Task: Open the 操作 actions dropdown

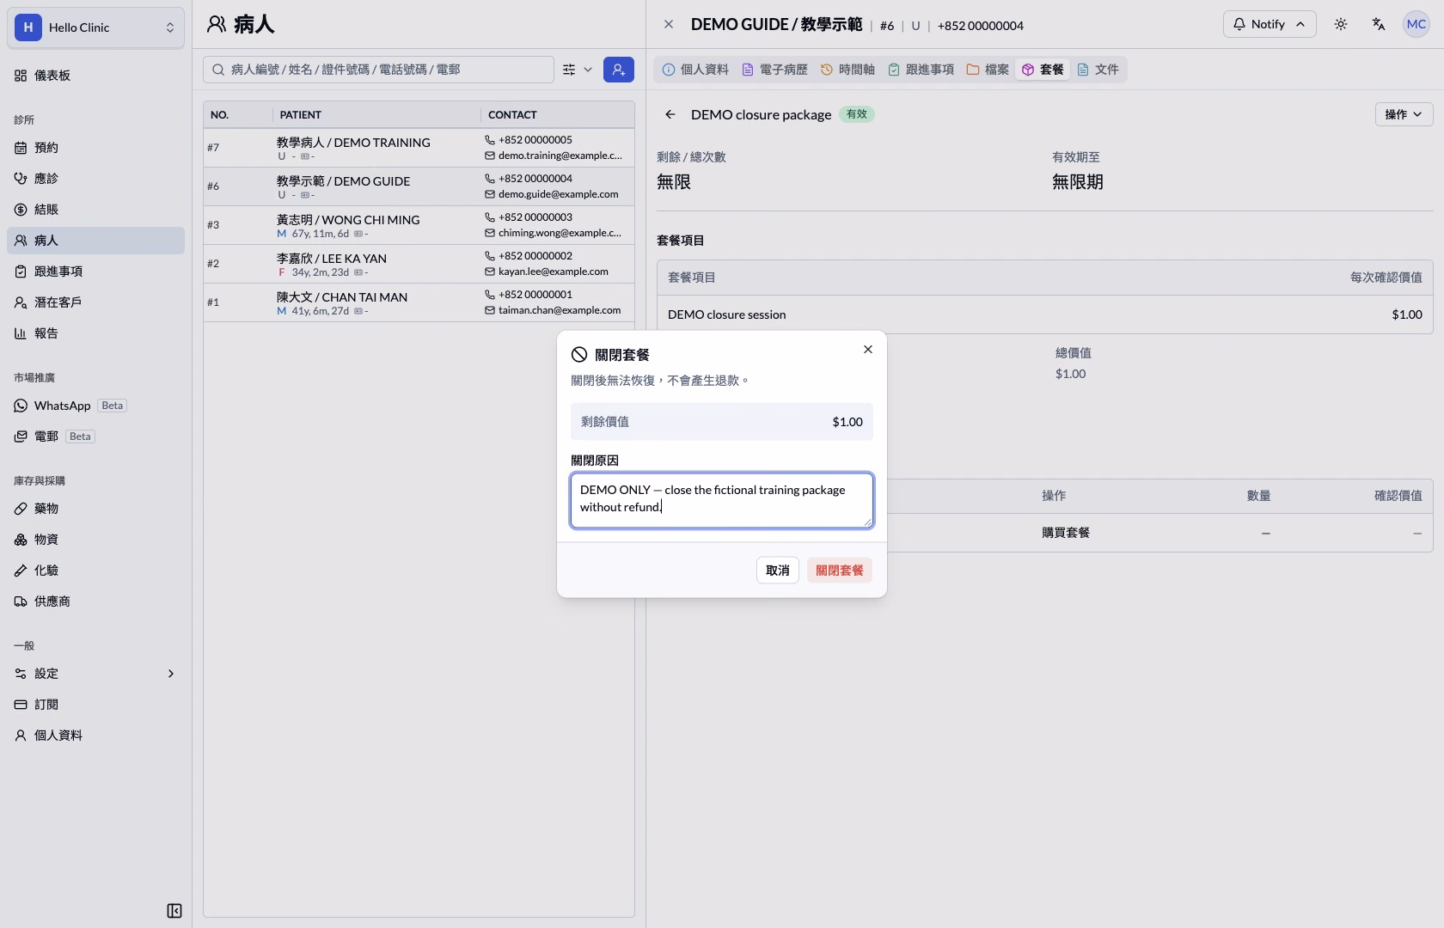Action: (1404, 114)
